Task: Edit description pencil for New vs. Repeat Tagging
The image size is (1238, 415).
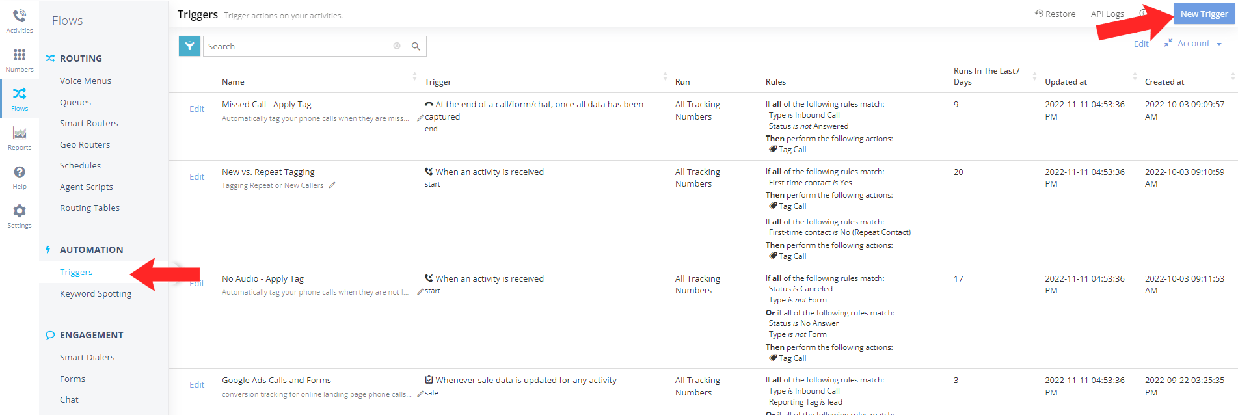Action: point(332,185)
